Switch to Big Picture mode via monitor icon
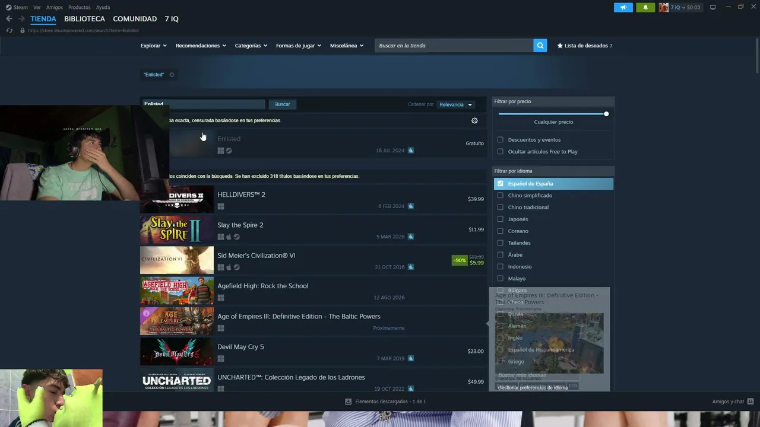The height and width of the screenshot is (427, 760). 712,8
